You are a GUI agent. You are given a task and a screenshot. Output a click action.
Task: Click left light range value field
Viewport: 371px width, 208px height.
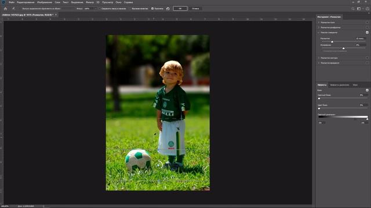point(322,122)
